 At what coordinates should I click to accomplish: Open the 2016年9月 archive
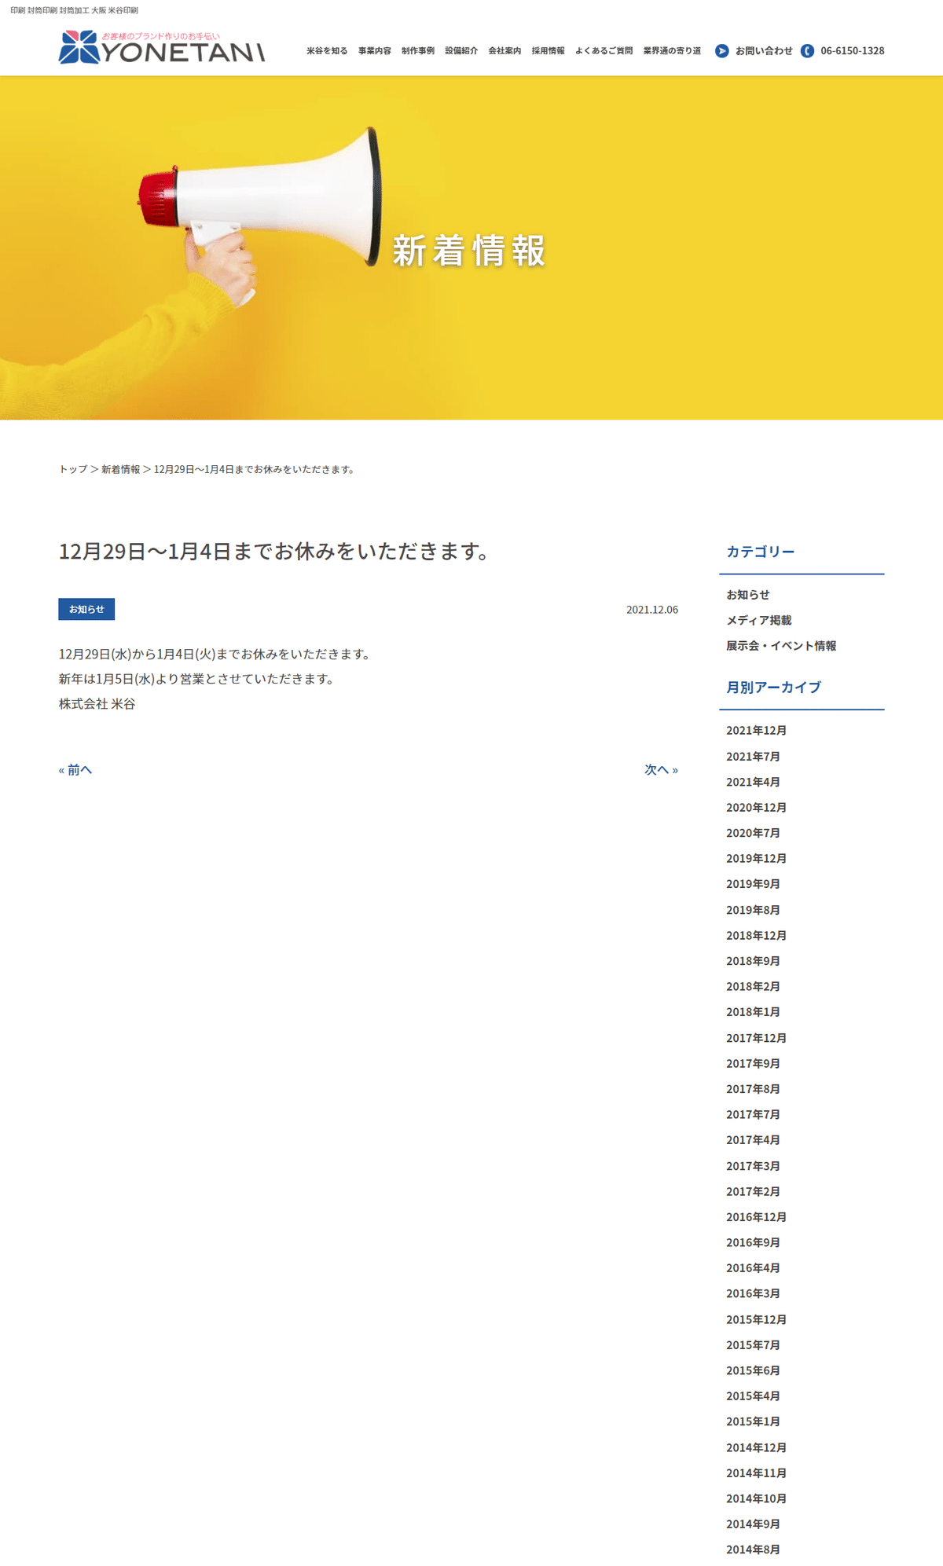pyautogui.click(x=753, y=1243)
